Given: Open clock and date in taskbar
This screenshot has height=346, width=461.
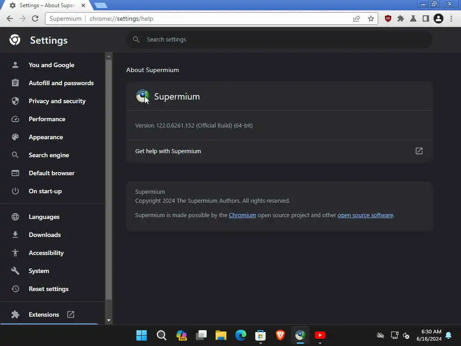Looking at the screenshot, I should [429, 335].
